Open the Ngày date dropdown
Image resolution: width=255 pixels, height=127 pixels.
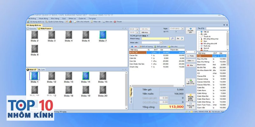tap(183, 29)
